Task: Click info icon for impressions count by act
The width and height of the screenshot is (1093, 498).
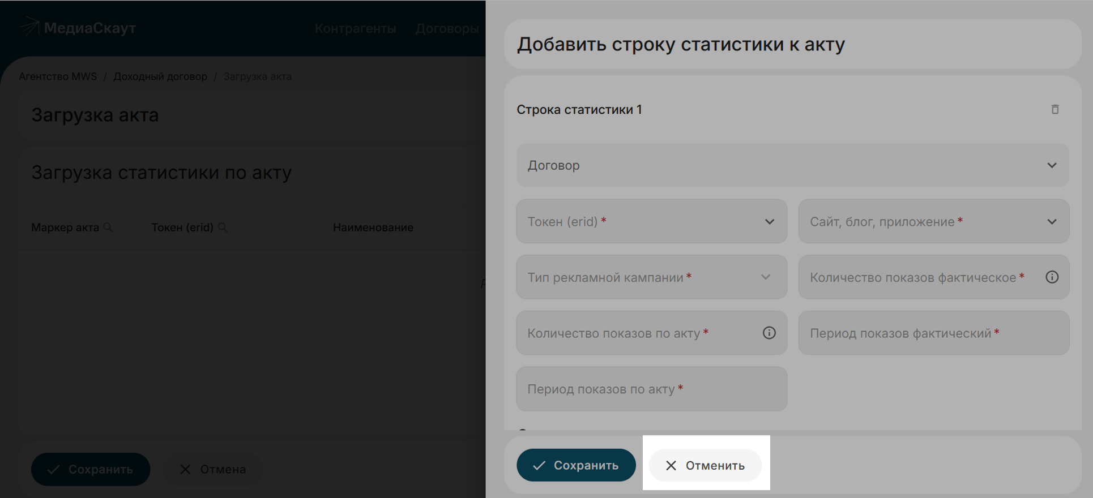Action: click(768, 333)
